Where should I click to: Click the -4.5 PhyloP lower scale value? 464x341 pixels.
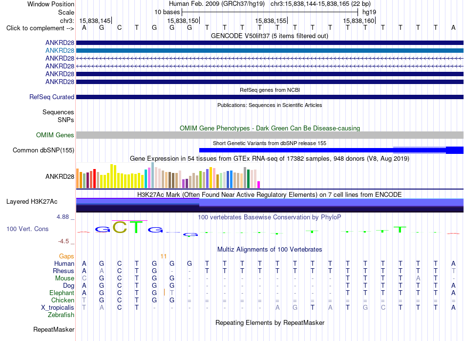(x=63, y=241)
